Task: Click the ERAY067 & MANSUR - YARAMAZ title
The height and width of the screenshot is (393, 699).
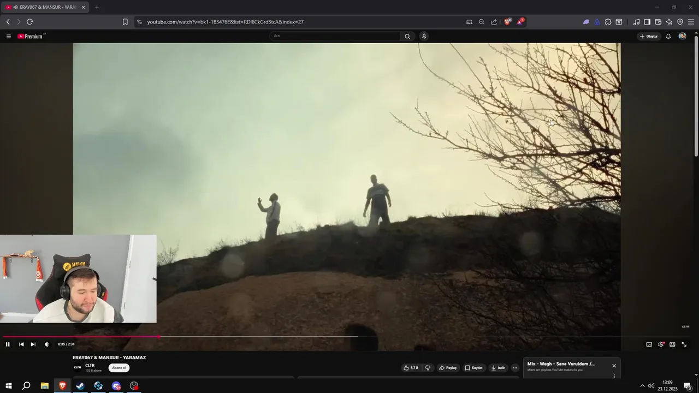Action: (109, 358)
